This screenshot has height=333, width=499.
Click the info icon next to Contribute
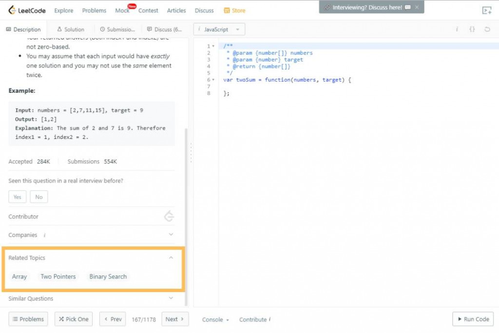coord(269,319)
